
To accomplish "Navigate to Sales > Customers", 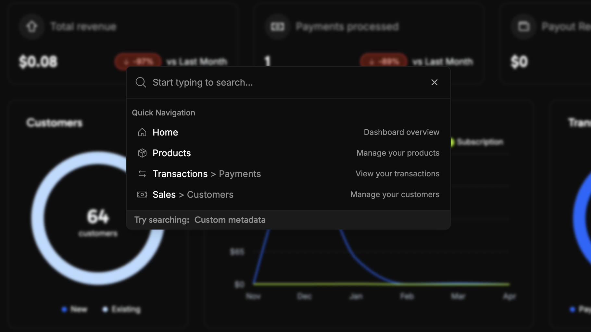I will pos(288,195).
